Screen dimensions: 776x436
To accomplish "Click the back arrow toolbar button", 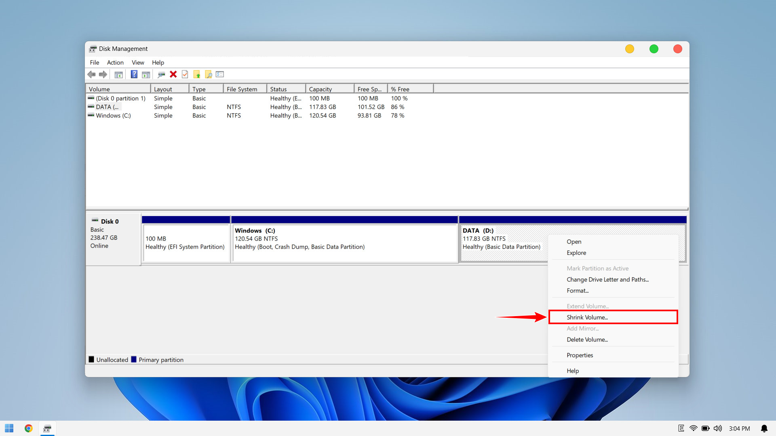I will point(92,74).
